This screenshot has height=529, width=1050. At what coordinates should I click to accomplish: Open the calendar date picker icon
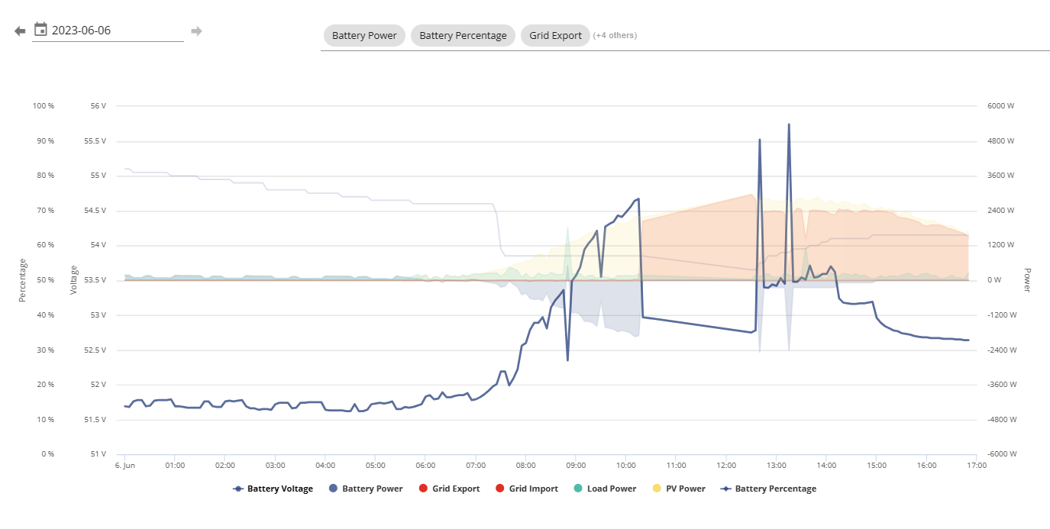pyautogui.click(x=40, y=30)
